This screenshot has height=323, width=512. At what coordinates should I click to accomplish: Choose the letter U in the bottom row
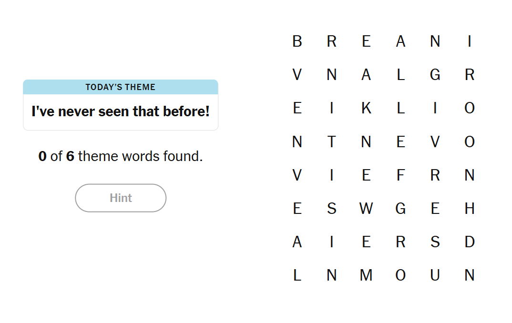pos(435,275)
